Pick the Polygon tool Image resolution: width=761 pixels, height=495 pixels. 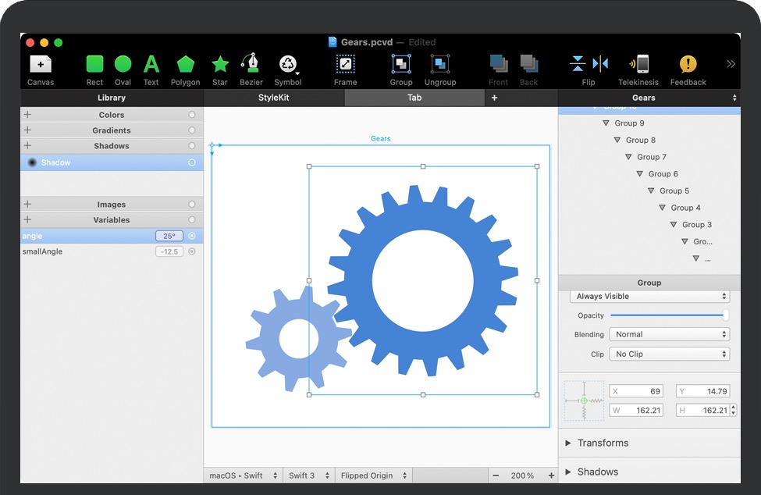pos(185,65)
